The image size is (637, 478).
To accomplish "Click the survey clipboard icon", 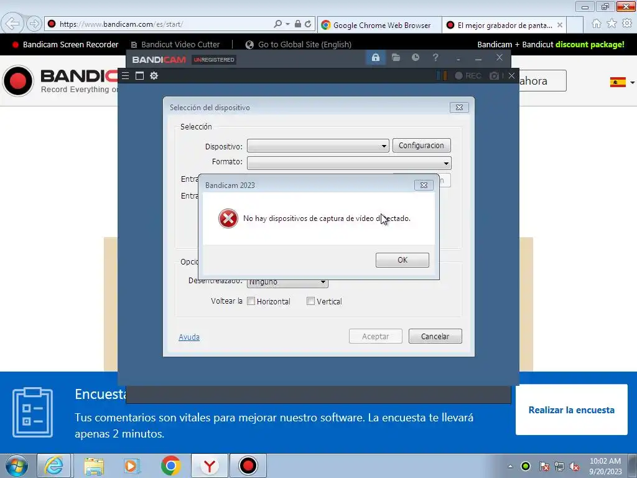I will (32, 413).
